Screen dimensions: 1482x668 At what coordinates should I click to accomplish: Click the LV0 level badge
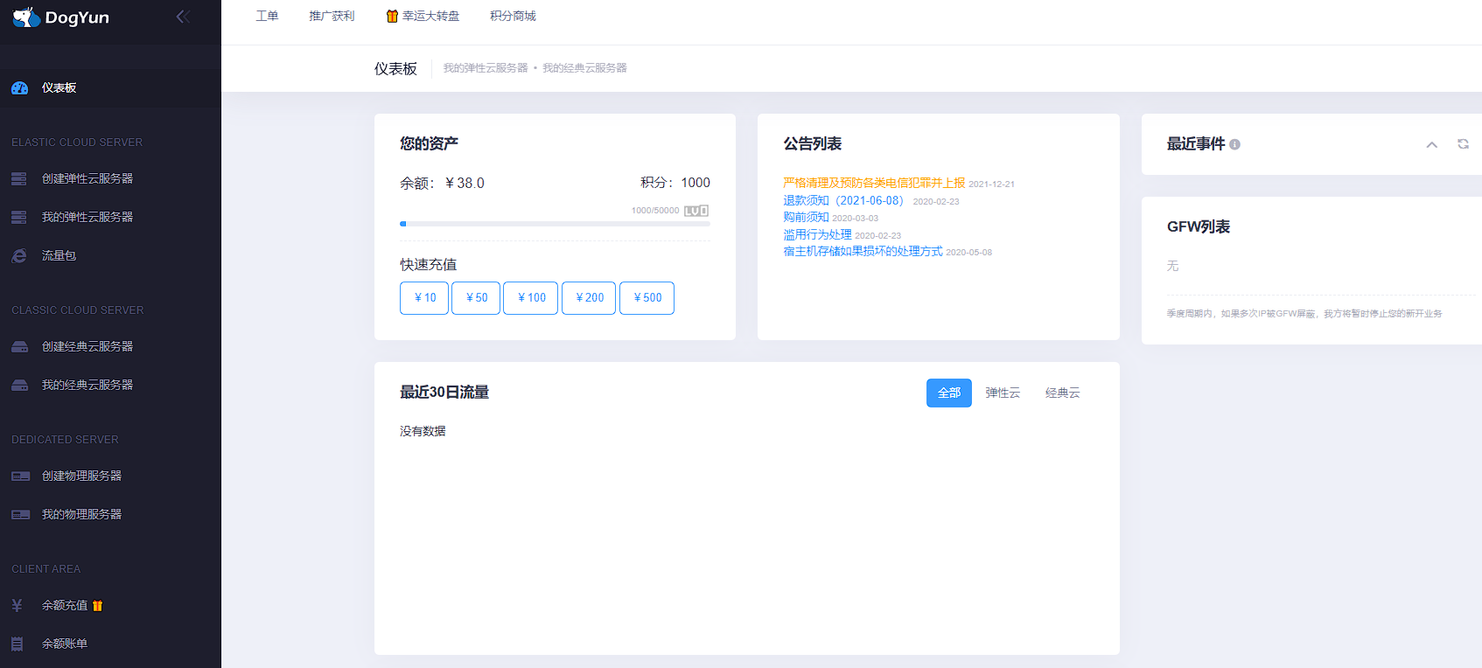point(696,211)
